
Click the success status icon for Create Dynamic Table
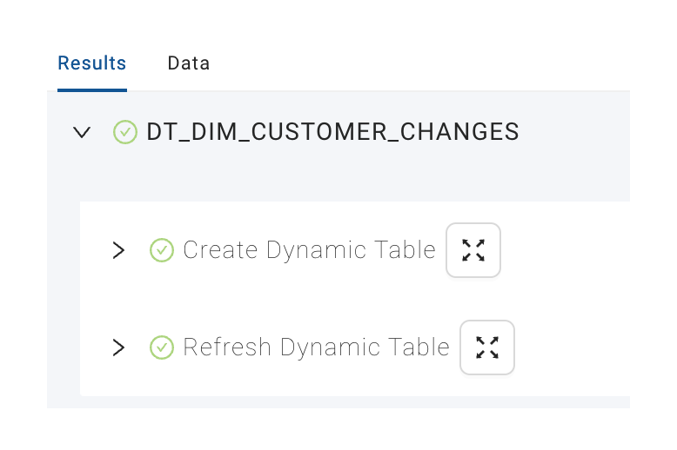[162, 250]
